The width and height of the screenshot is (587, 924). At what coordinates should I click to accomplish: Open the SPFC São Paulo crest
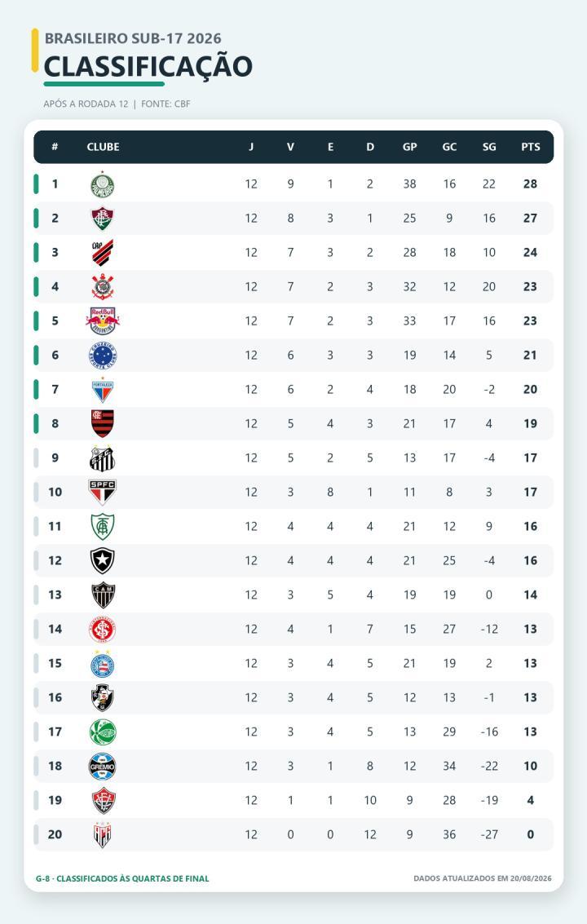coord(103,492)
